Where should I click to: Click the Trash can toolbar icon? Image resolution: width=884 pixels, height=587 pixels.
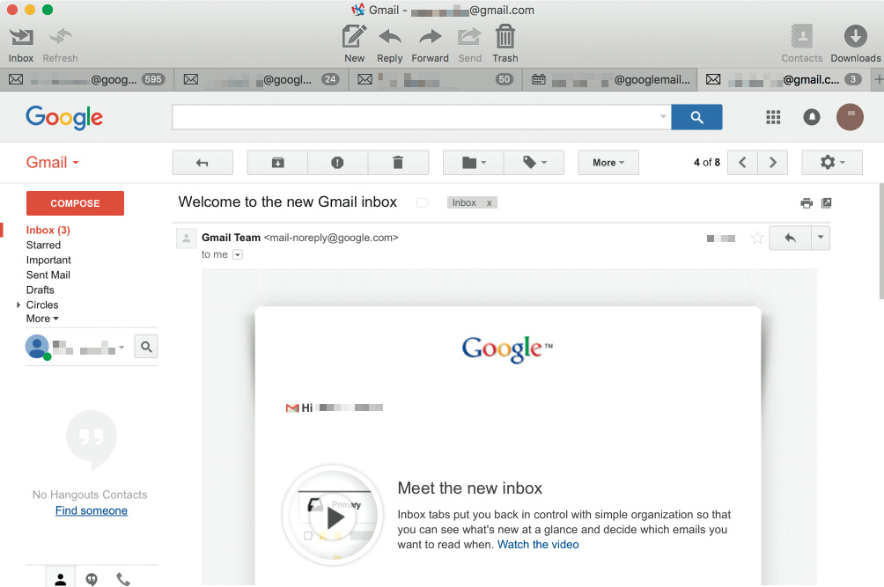[505, 43]
